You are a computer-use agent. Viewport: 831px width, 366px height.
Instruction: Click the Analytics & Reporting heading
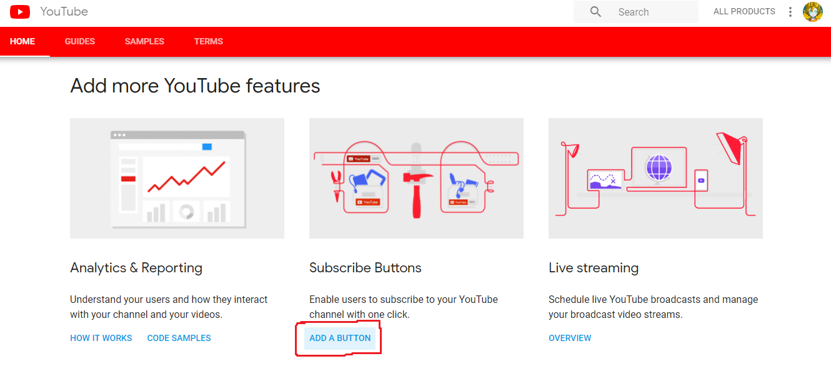(136, 268)
